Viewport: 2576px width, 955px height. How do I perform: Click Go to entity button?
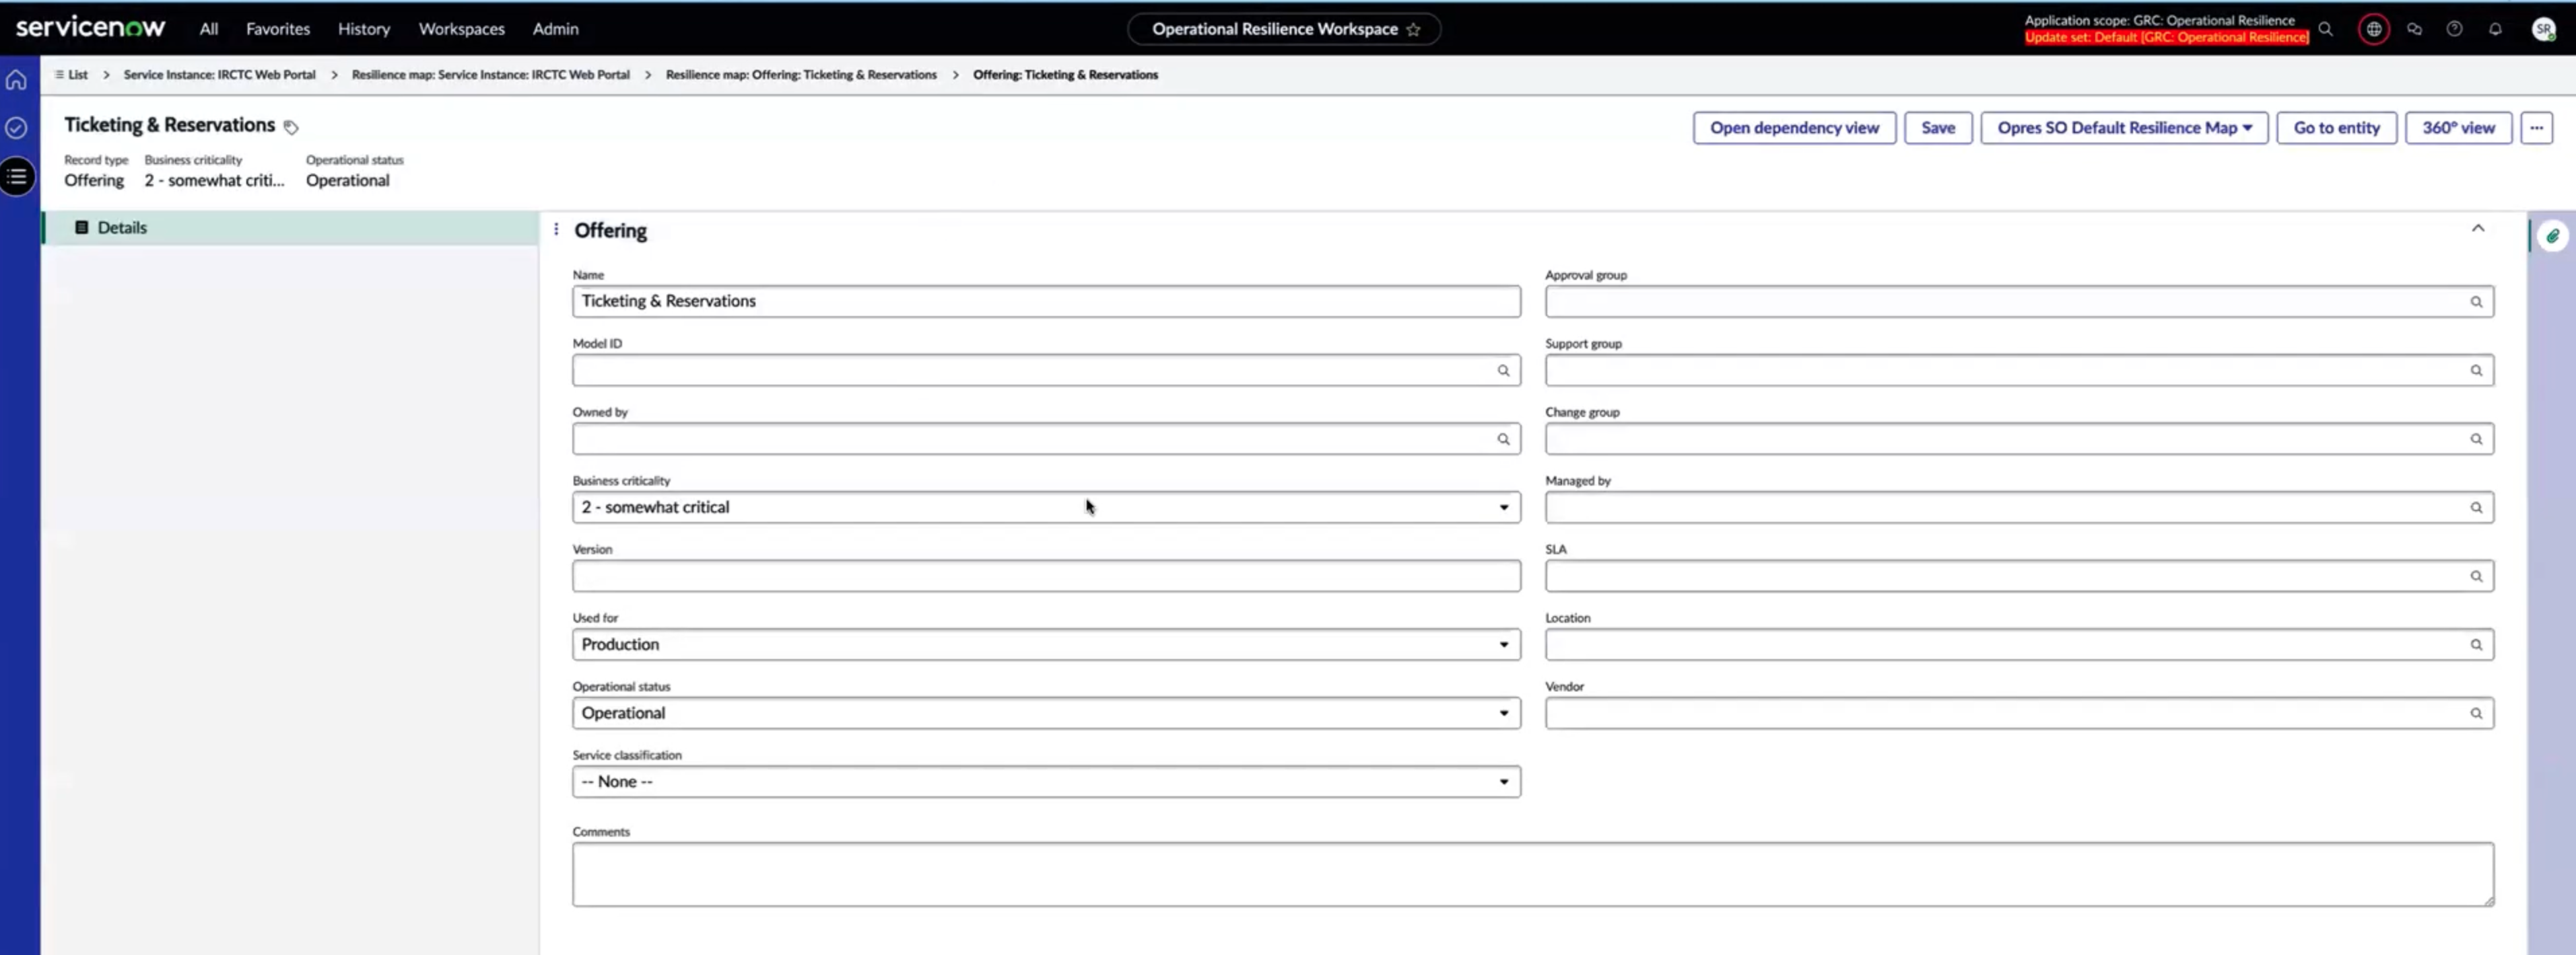[2336, 128]
